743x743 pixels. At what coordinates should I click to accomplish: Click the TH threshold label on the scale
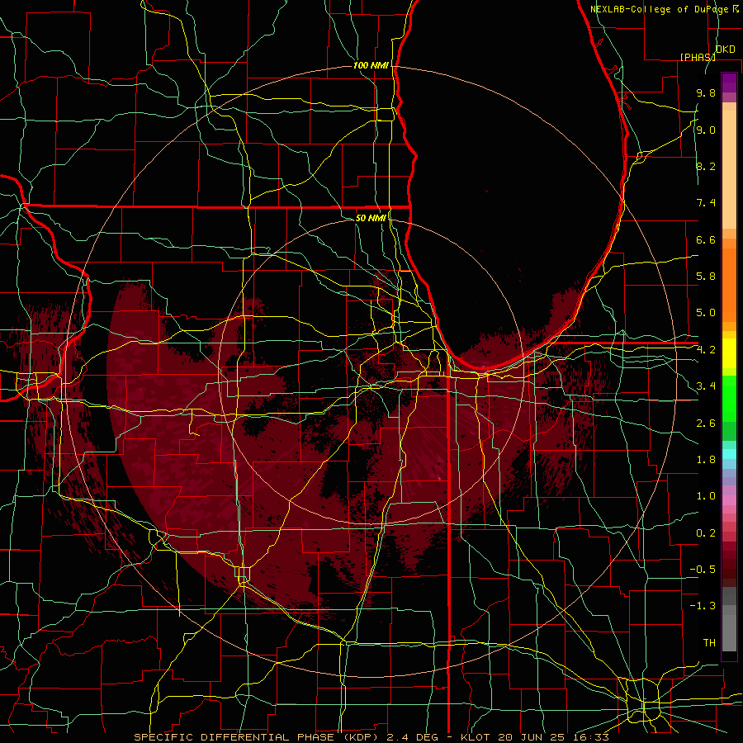[709, 643]
